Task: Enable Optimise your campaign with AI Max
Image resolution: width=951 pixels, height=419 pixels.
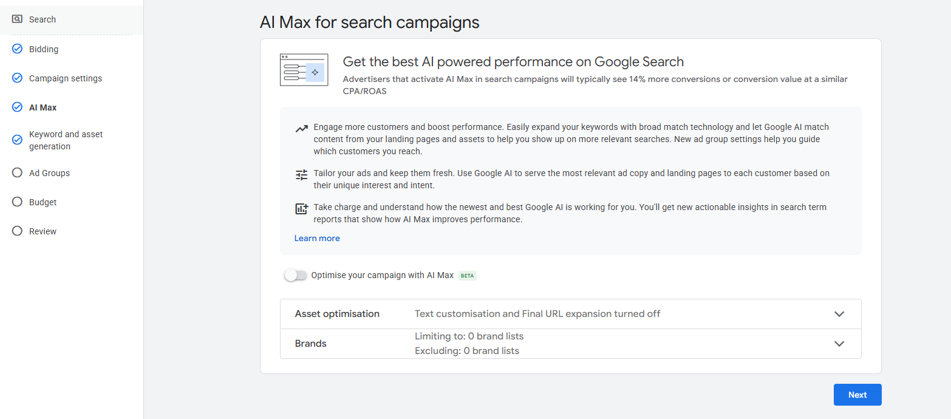Action: (x=296, y=276)
